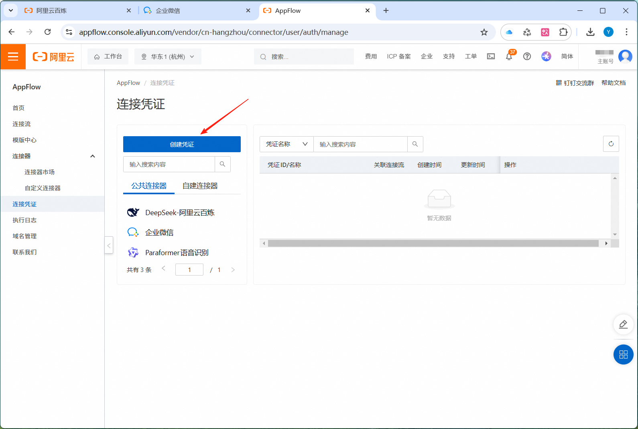This screenshot has height=429, width=638.
Task: Open notifications bell with 37 badge
Action: tap(509, 56)
